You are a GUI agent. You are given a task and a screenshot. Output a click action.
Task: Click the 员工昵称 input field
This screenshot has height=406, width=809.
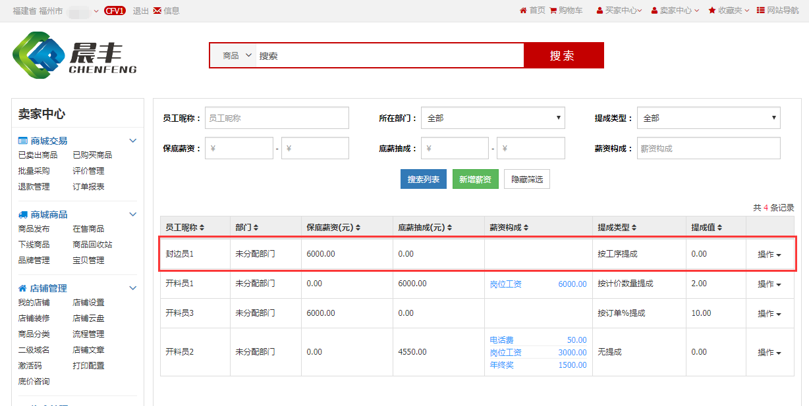[x=277, y=118]
